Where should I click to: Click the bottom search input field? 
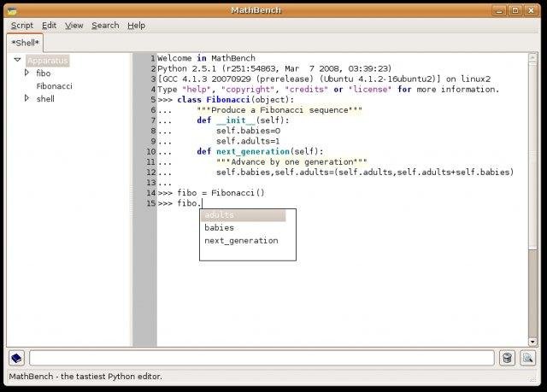[x=262, y=358]
